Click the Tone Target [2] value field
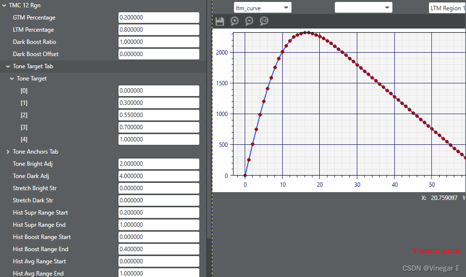Viewport: 466px width, 277px height. click(158, 115)
